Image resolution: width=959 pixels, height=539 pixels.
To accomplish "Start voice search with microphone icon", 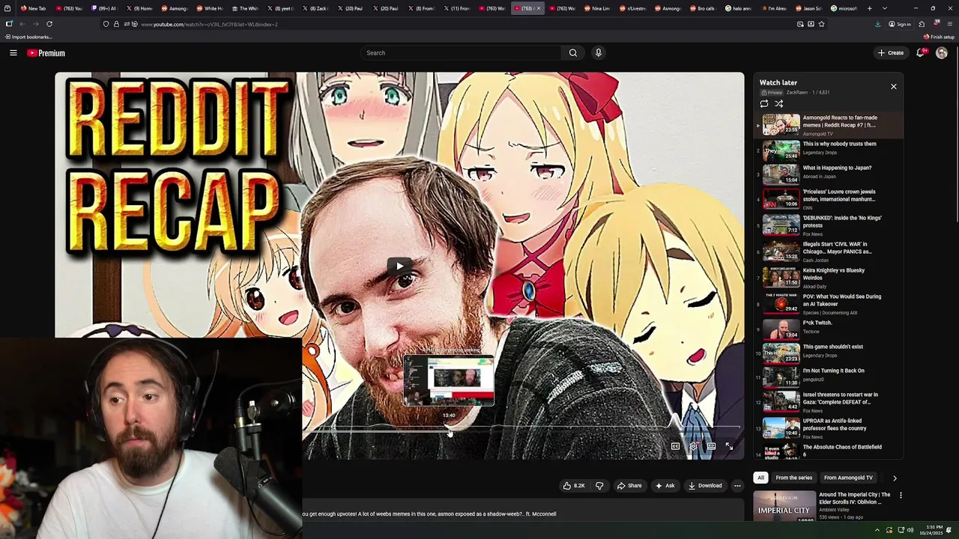I will (598, 53).
